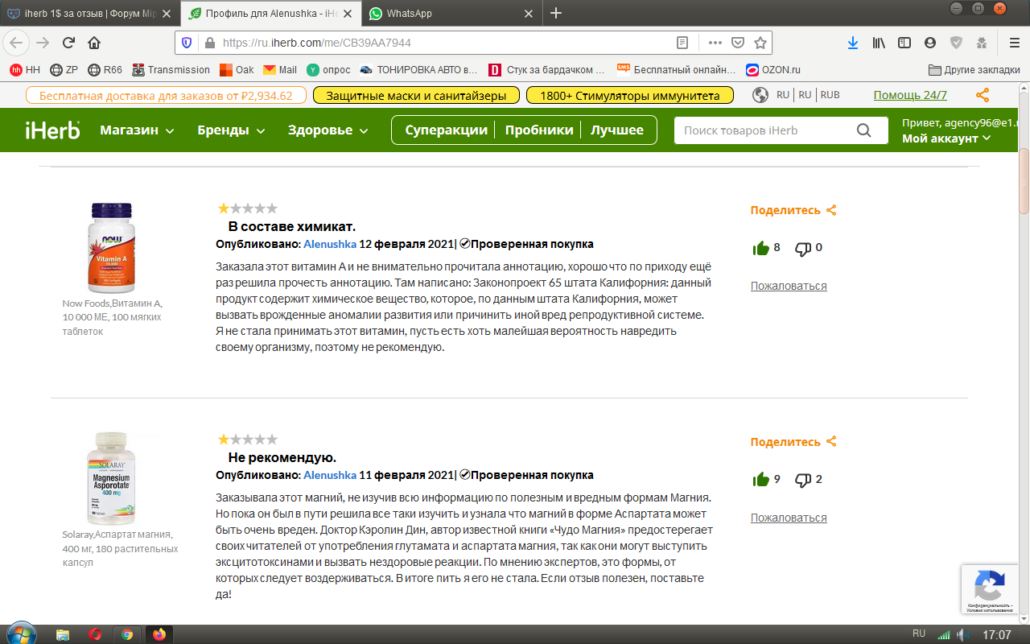1030x644 pixels.
Task: Open the browser home page
Action: (94, 43)
